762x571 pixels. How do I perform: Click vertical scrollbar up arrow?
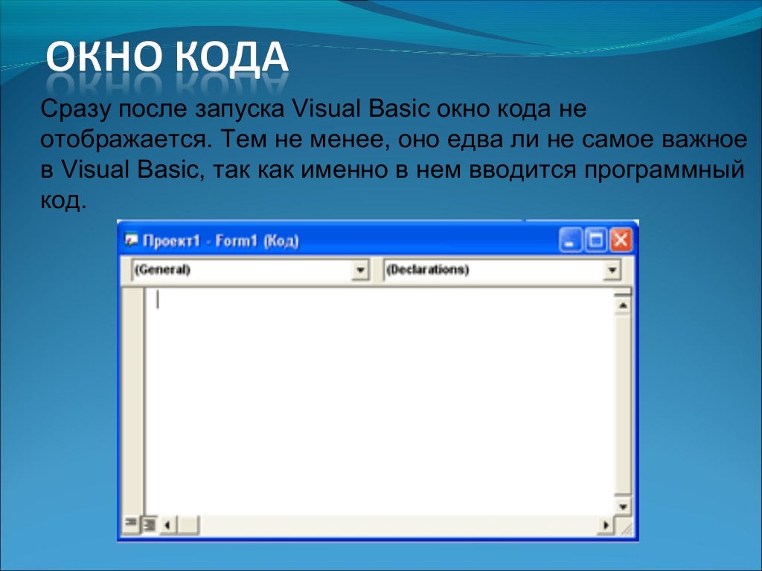coord(623,306)
